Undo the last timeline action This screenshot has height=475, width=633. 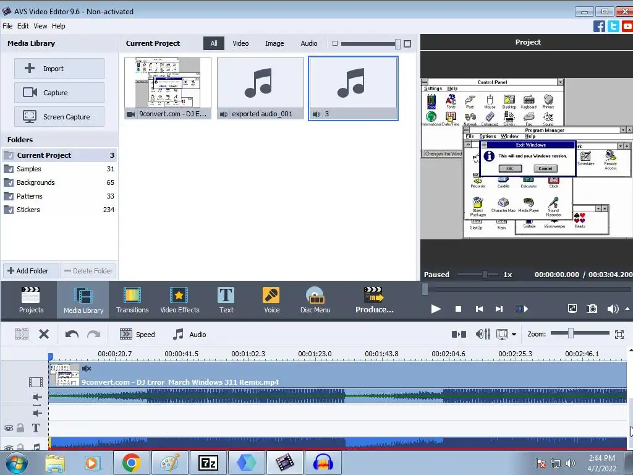coord(72,334)
